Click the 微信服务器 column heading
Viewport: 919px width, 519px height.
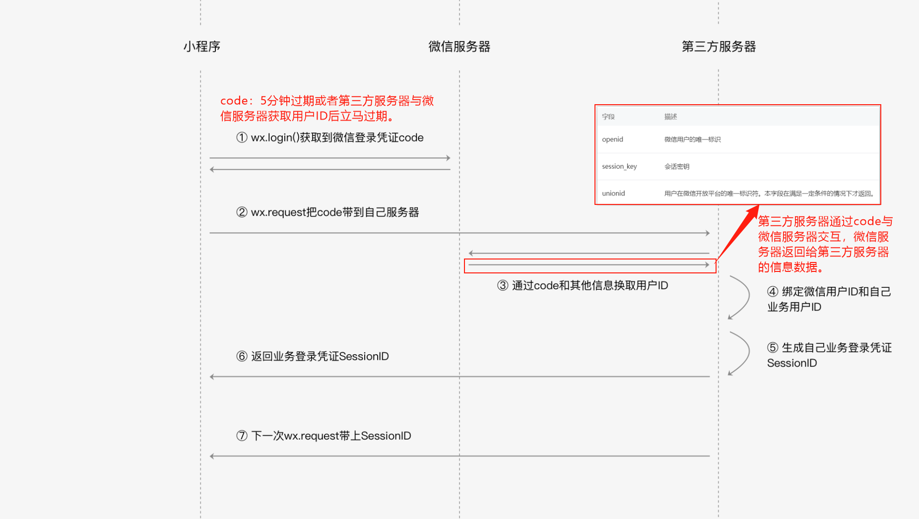pos(459,47)
